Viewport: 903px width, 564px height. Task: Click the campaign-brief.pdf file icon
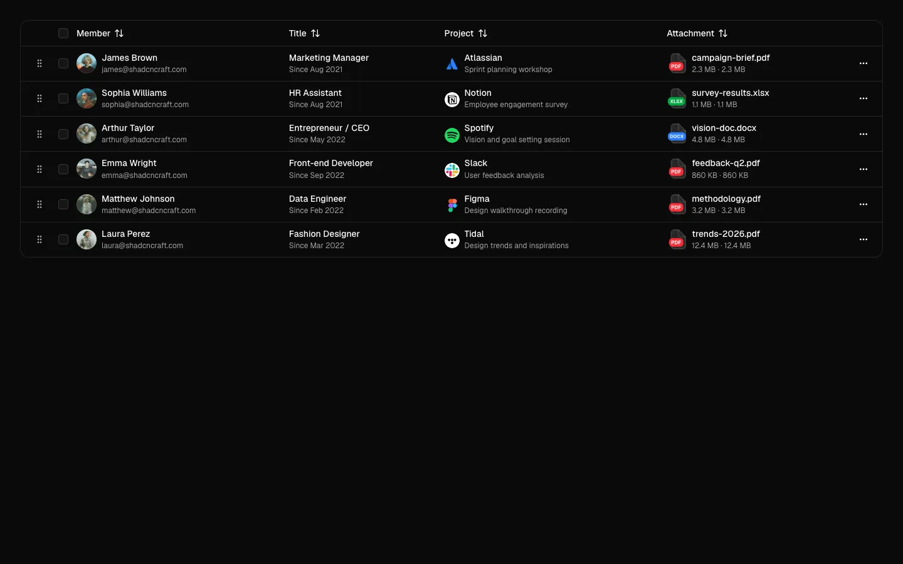677,64
